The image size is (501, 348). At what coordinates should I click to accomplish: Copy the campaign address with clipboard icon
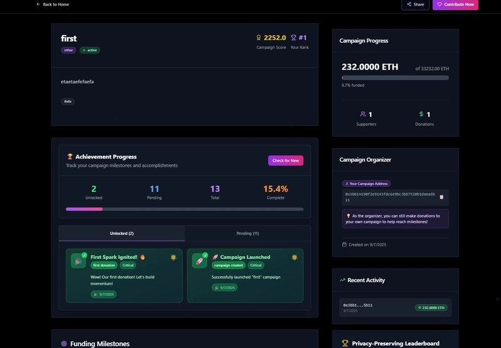pyautogui.click(x=442, y=197)
